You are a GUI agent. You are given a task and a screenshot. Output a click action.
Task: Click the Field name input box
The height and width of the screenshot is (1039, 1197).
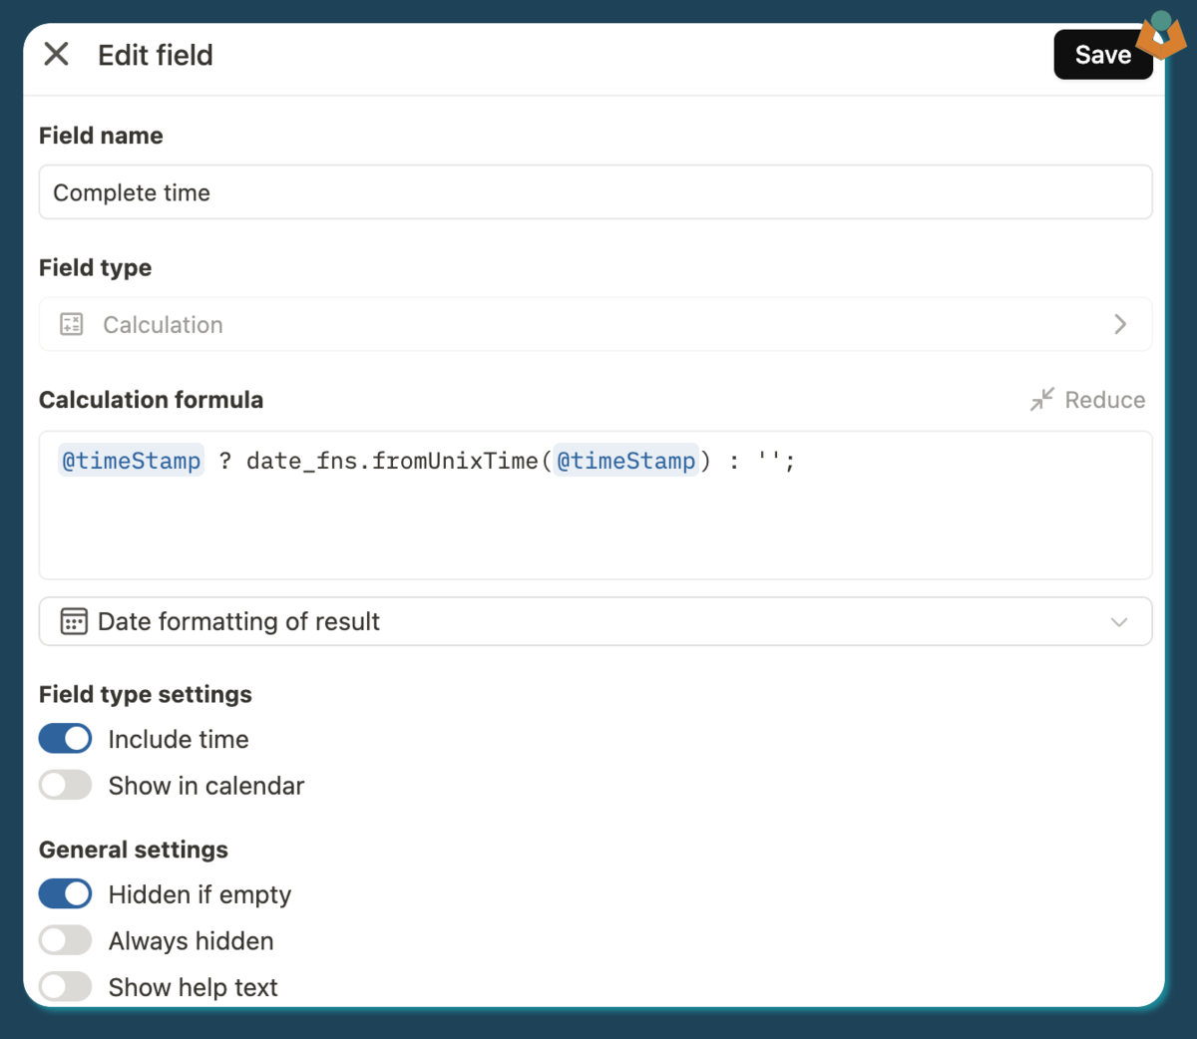[595, 192]
